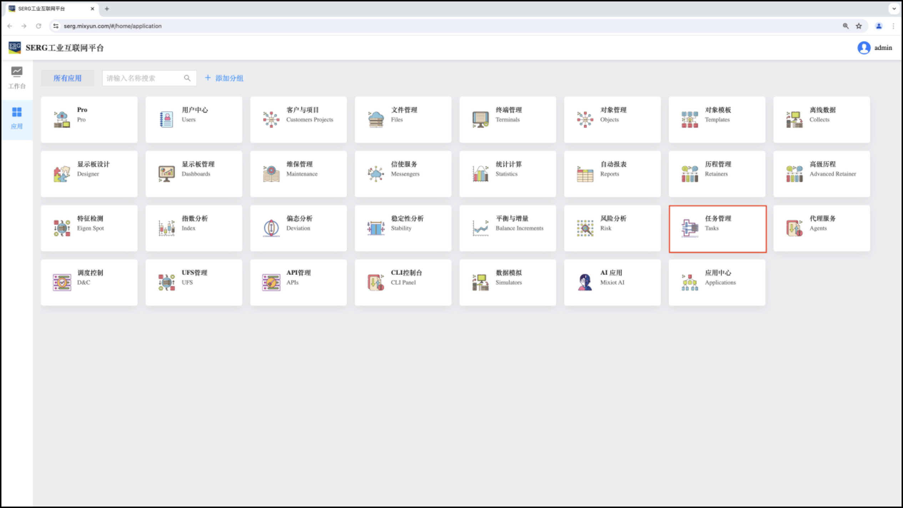Click the 添加分组 add group button
The width and height of the screenshot is (903, 508).
(x=224, y=78)
